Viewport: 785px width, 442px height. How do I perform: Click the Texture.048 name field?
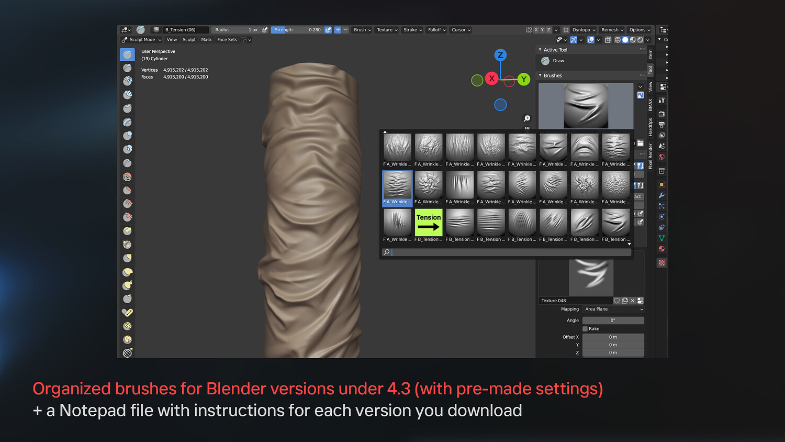[x=576, y=301]
